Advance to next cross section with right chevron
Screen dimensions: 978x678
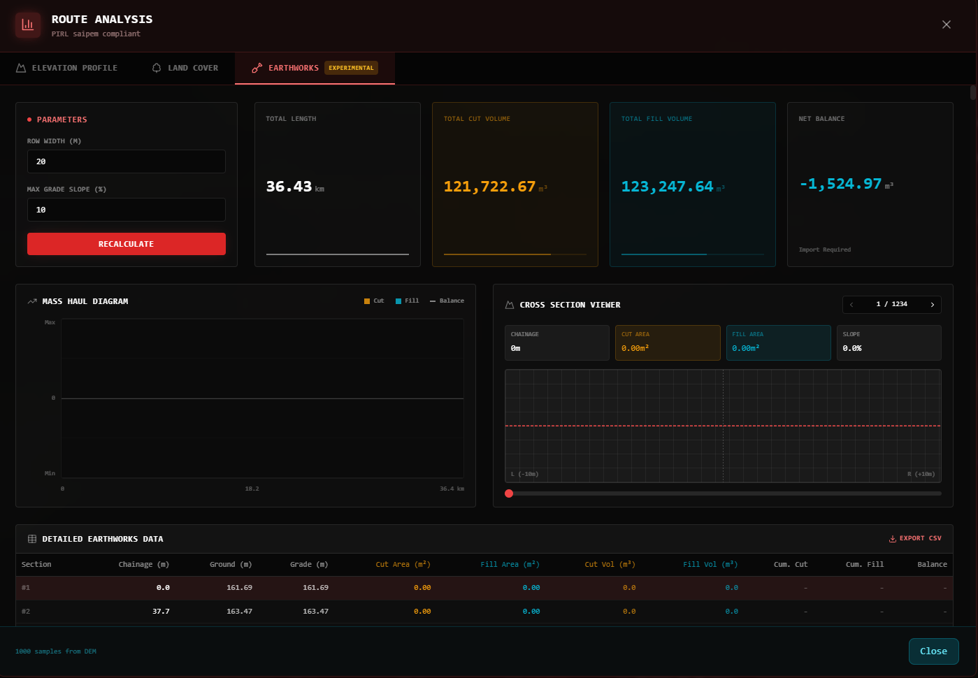click(x=933, y=305)
